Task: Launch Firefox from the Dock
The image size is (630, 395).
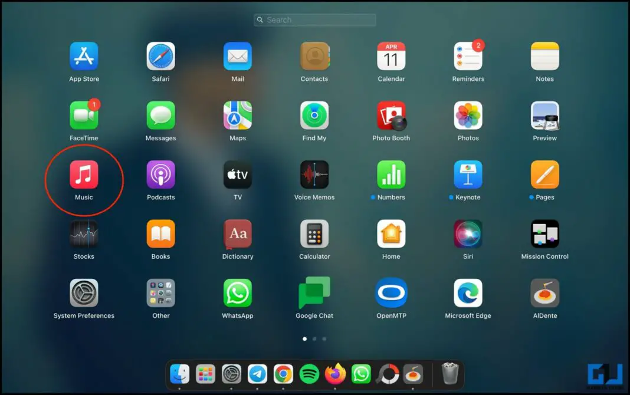Action: pyautogui.click(x=335, y=373)
